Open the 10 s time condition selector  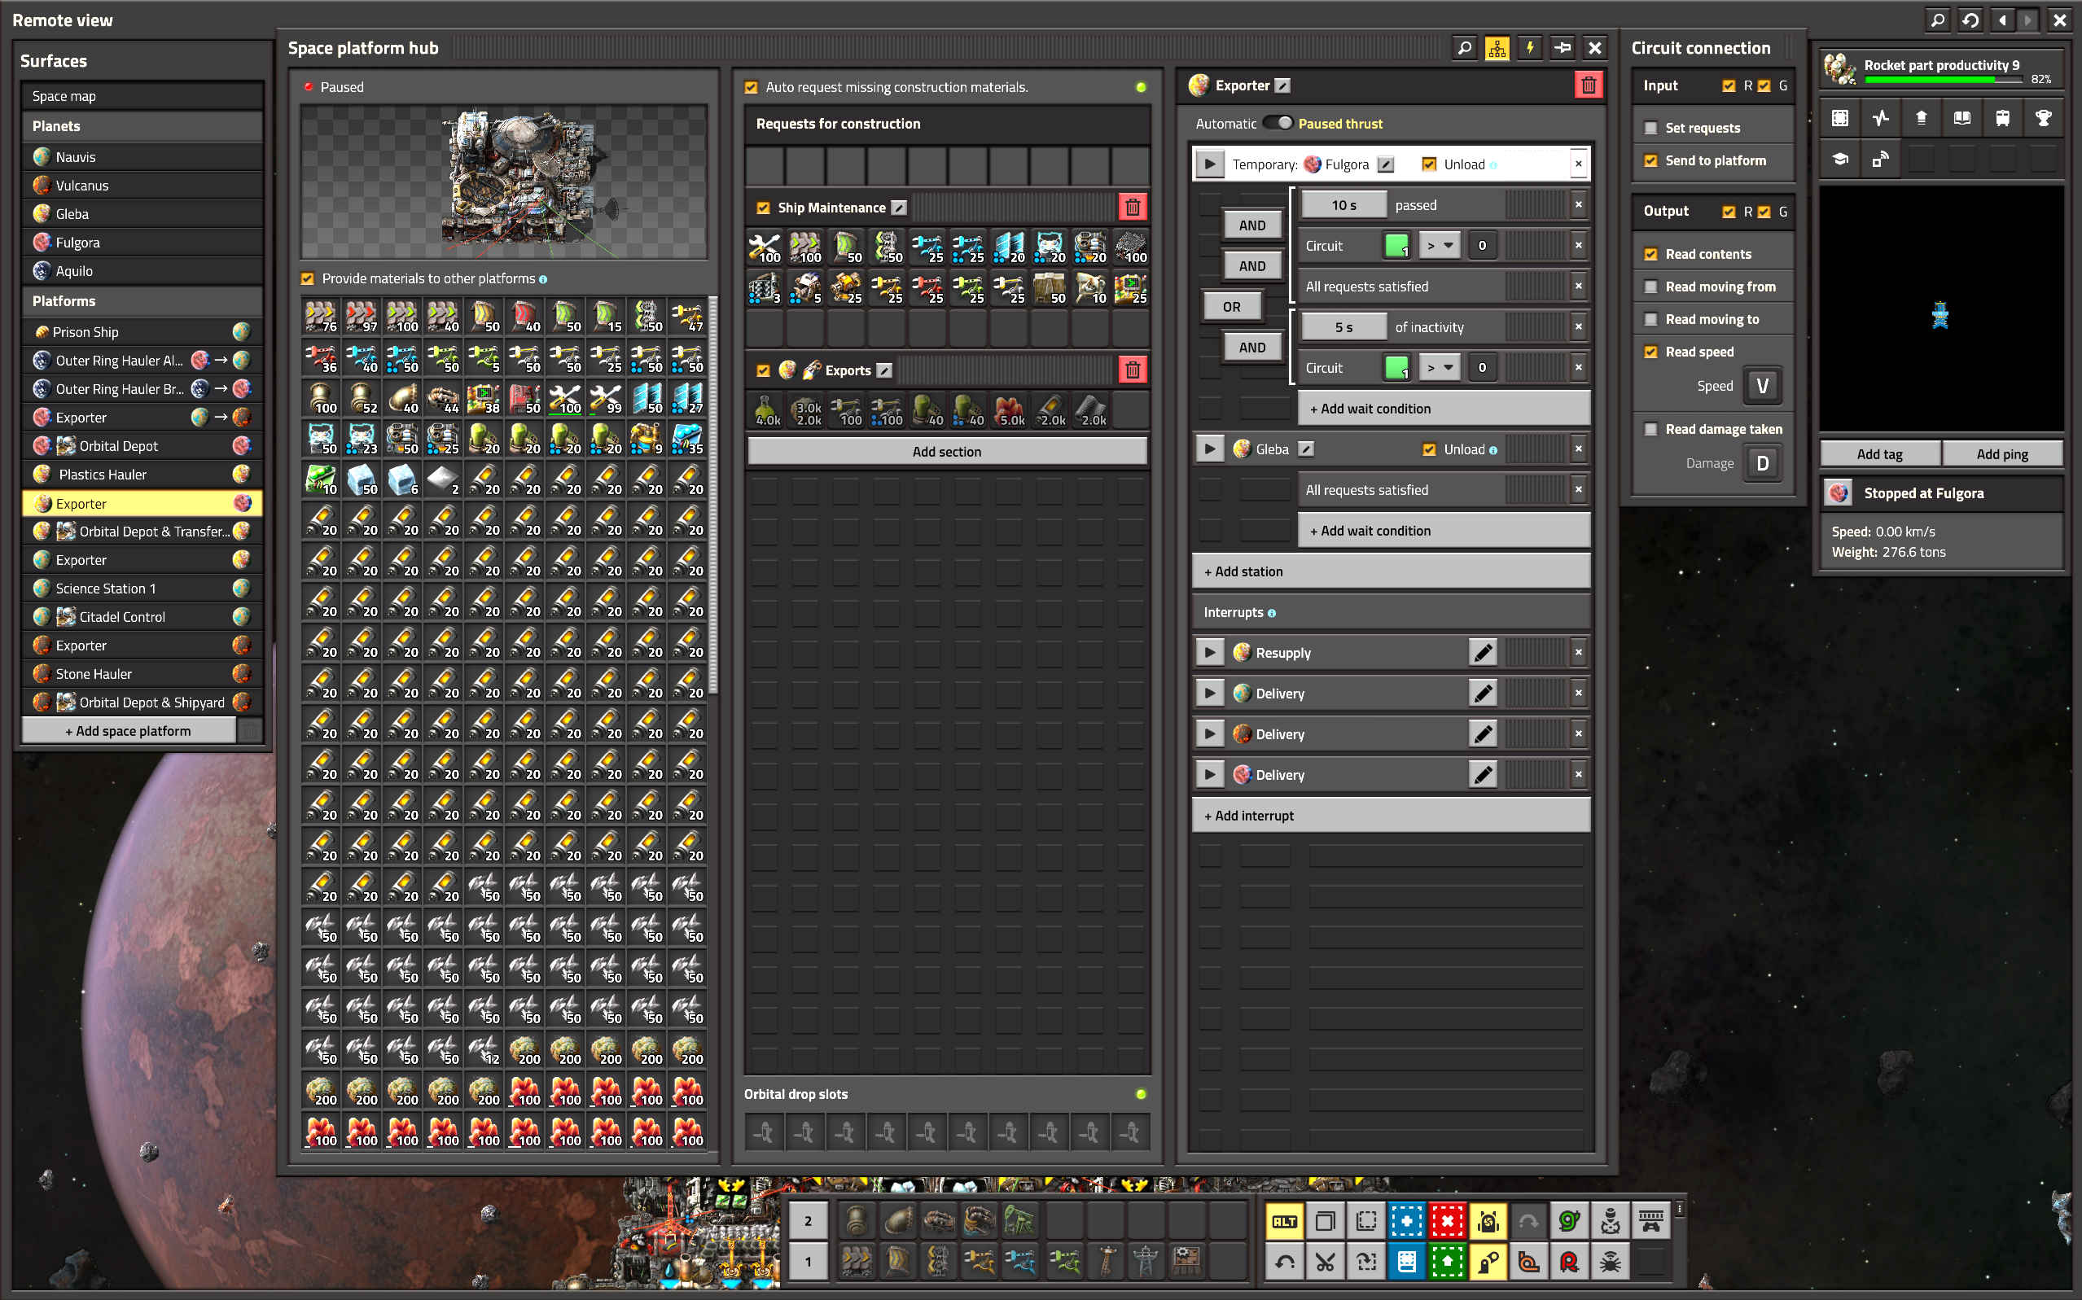point(1343,204)
